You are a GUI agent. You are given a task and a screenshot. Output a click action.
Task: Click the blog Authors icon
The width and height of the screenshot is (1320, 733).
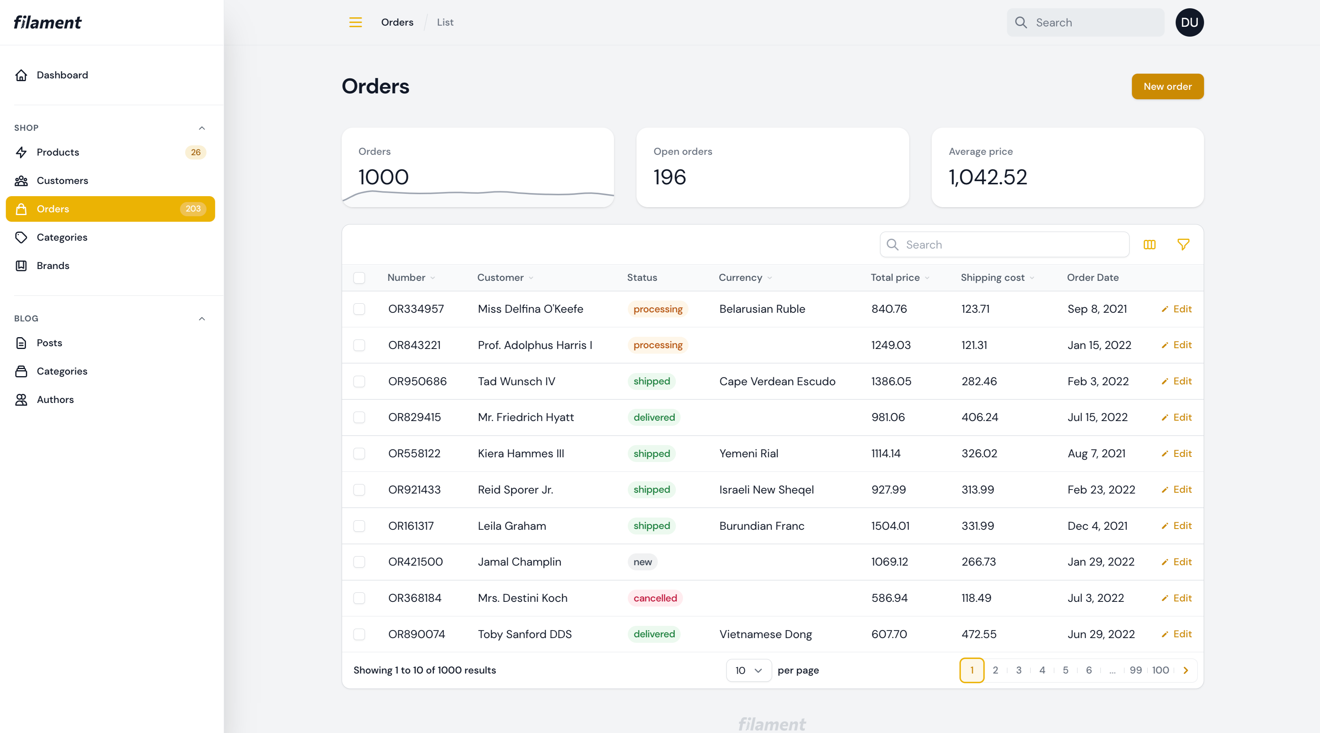pyautogui.click(x=21, y=399)
